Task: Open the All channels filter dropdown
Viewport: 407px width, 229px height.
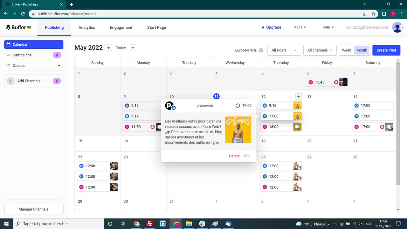Action: (320, 50)
